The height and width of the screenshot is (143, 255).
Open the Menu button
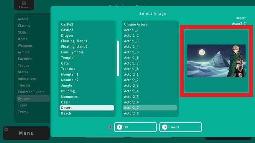tap(26, 133)
